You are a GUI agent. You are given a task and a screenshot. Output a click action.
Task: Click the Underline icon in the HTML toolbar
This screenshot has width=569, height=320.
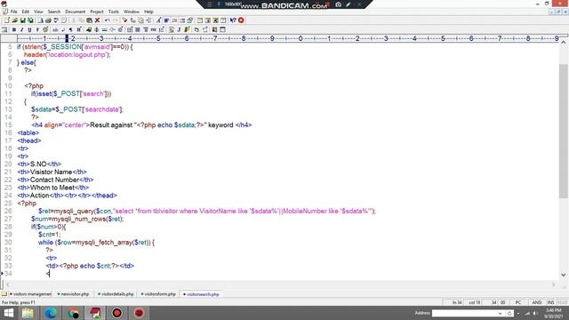29,29
